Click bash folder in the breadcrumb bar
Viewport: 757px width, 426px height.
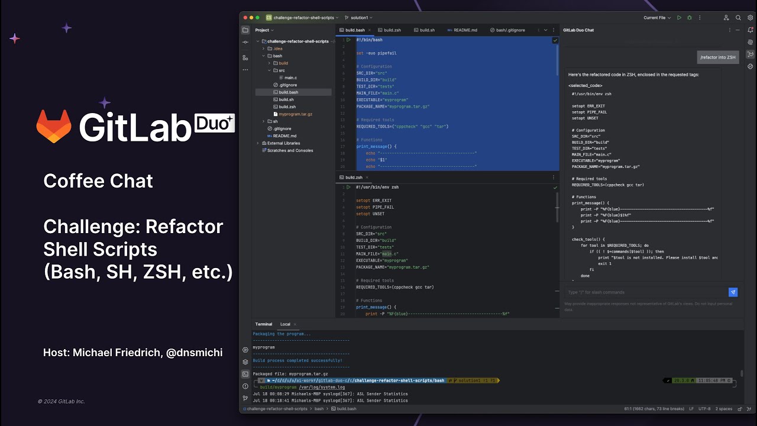pyautogui.click(x=319, y=409)
